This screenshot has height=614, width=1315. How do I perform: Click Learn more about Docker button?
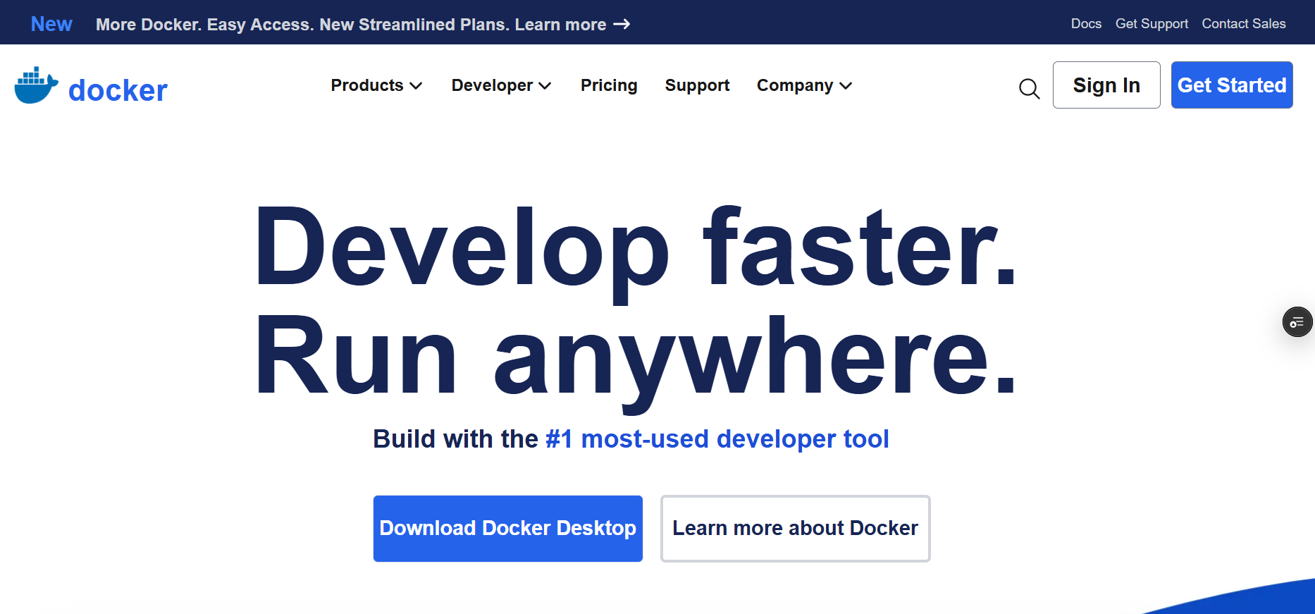[795, 528]
